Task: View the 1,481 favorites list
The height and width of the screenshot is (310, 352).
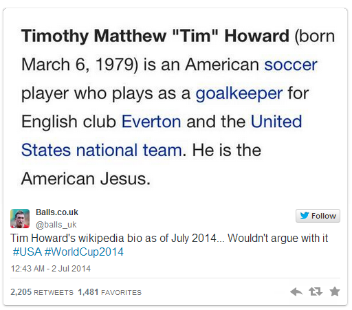Action: [x=110, y=292]
